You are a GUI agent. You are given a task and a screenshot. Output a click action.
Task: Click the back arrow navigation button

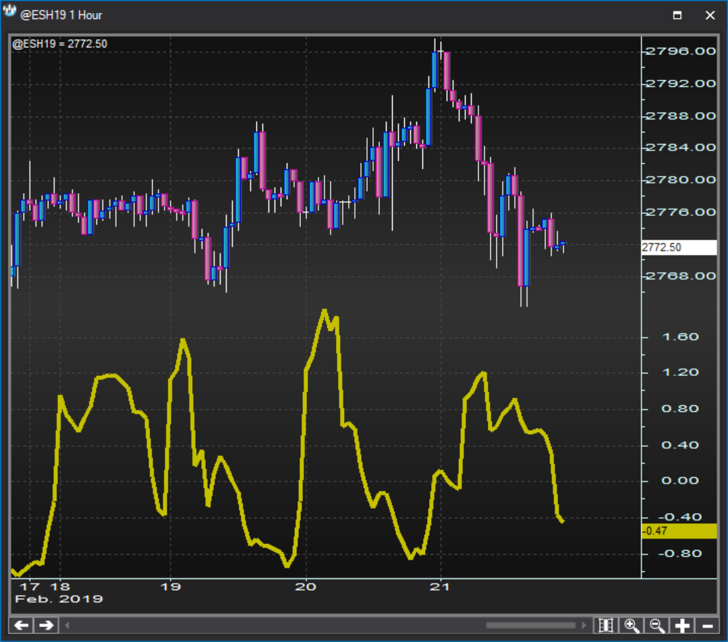point(22,625)
